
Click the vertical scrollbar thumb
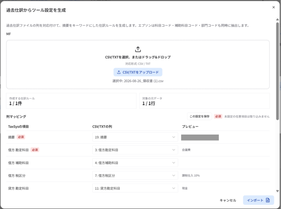pos(277,71)
